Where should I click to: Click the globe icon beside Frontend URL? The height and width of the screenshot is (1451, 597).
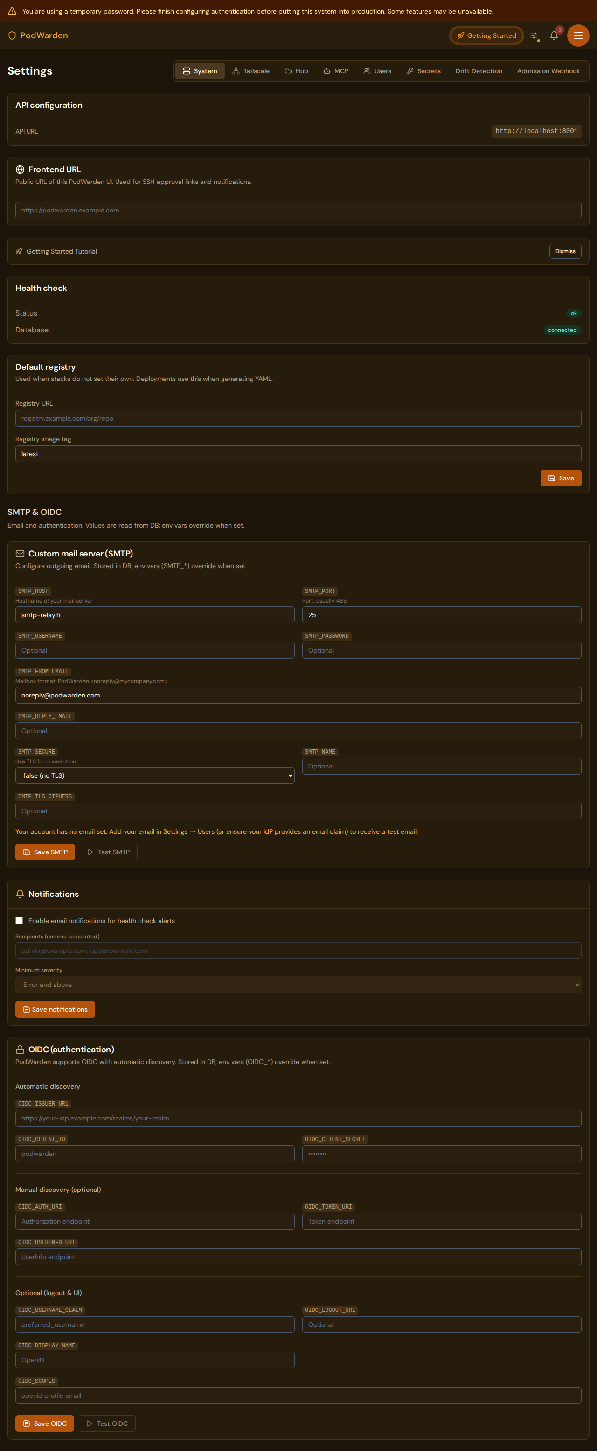click(x=20, y=169)
